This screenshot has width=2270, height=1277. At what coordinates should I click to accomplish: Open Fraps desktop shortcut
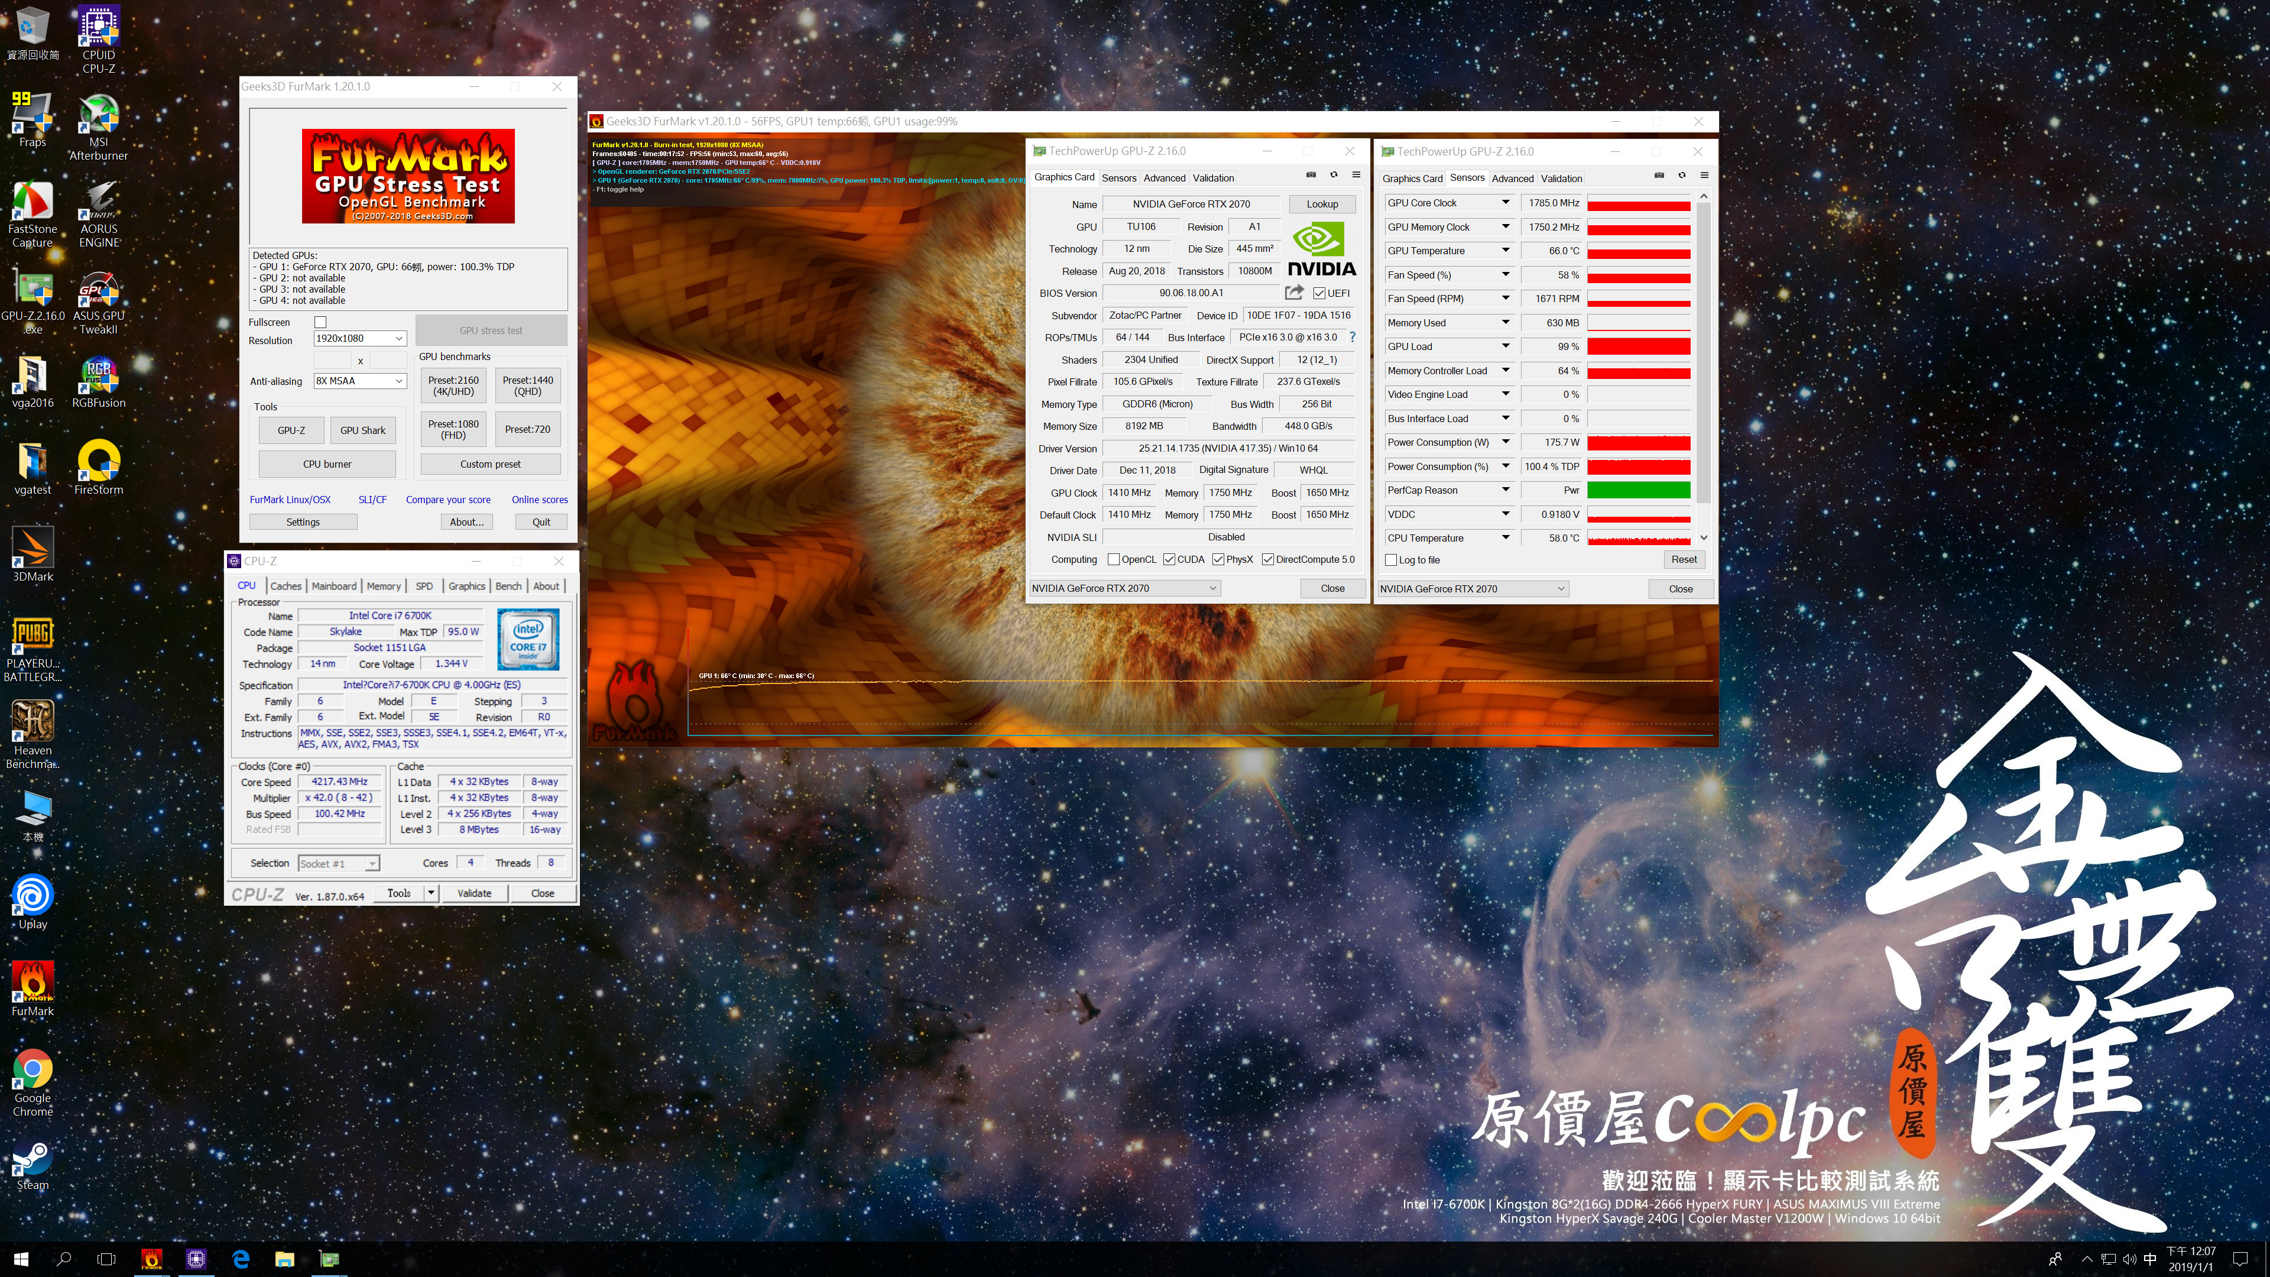tap(33, 119)
